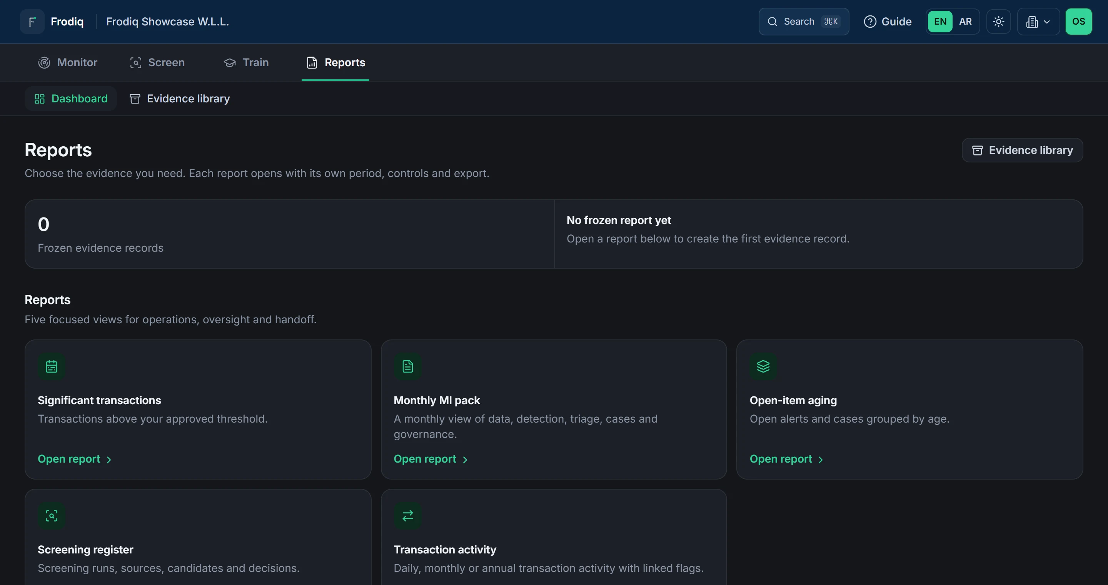Click chevron next to Monthly MI pack Open report
The height and width of the screenshot is (585, 1108).
tap(465, 460)
